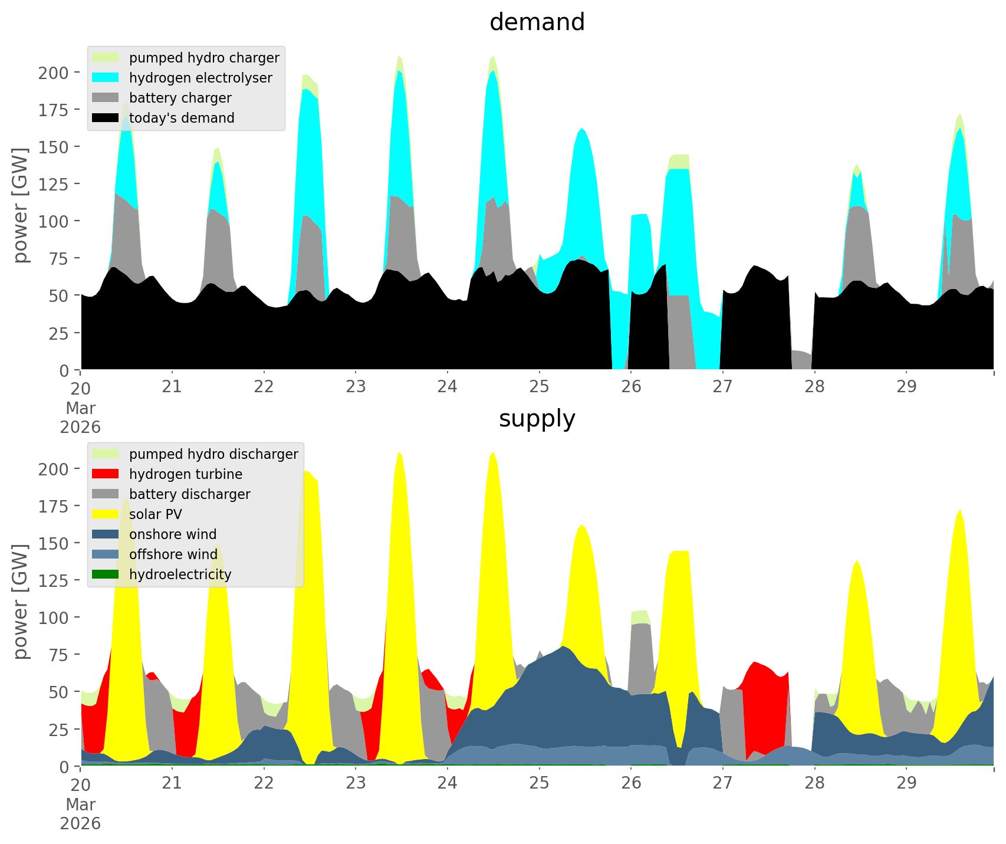Click the onshore wind legend color swatch
The height and width of the screenshot is (844, 1006).
[106, 534]
